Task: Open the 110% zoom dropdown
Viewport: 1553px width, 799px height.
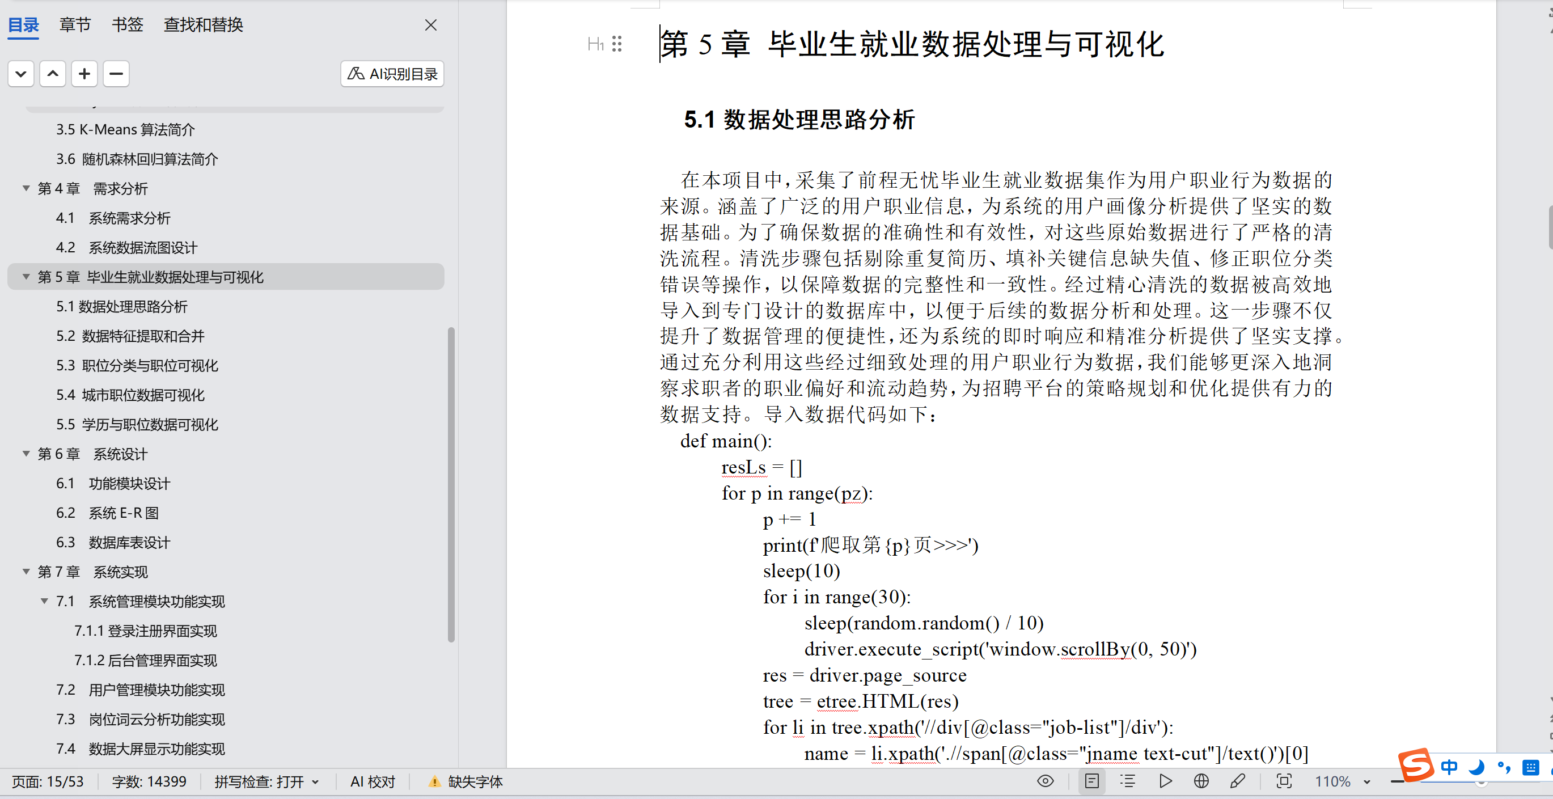Action: pyautogui.click(x=1342, y=781)
